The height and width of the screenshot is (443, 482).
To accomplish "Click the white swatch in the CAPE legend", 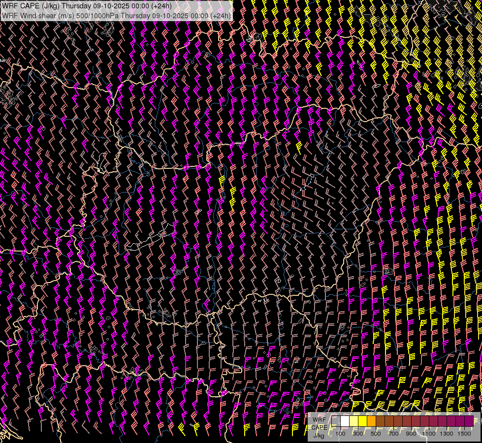I will 345,421.
